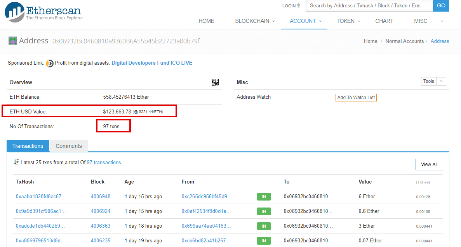Expand the BLOCKCHAIN dropdown menu
The width and height of the screenshot is (461, 247).
point(255,21)
